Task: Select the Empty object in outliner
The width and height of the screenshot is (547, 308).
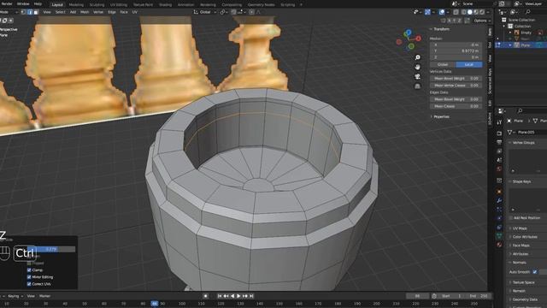Action: pyautogui.click(x=526, y=33)
